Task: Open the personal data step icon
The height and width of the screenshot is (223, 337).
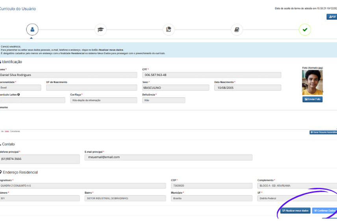Action: (32, 29)
